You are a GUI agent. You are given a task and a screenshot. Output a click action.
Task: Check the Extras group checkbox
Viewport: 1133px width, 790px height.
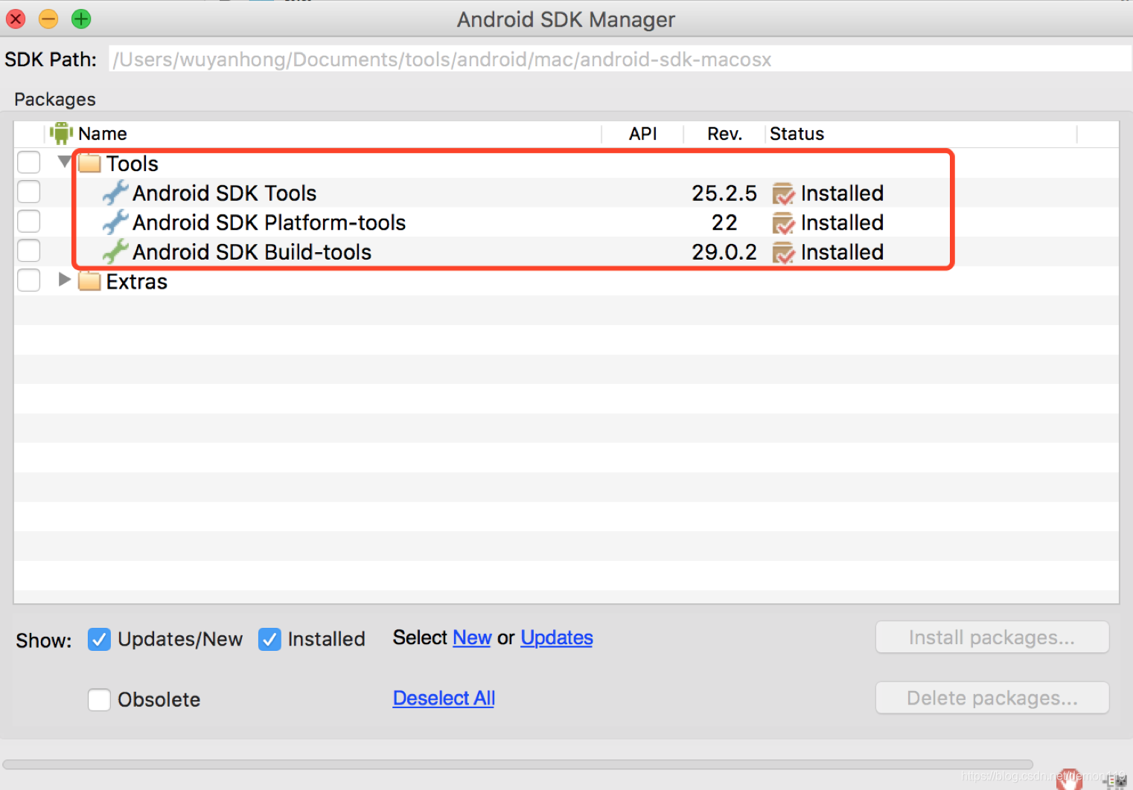coord(29,280)
